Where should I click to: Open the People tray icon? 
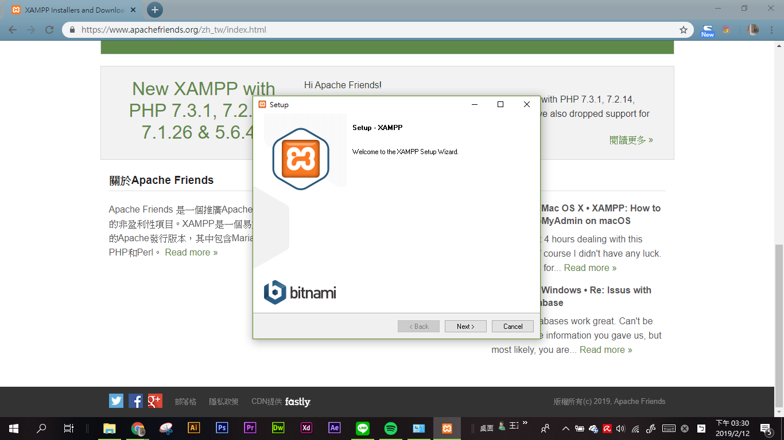point(545,428)
